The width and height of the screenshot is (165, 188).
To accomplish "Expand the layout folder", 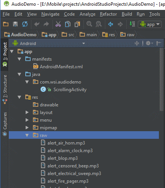I will [27, 112].
